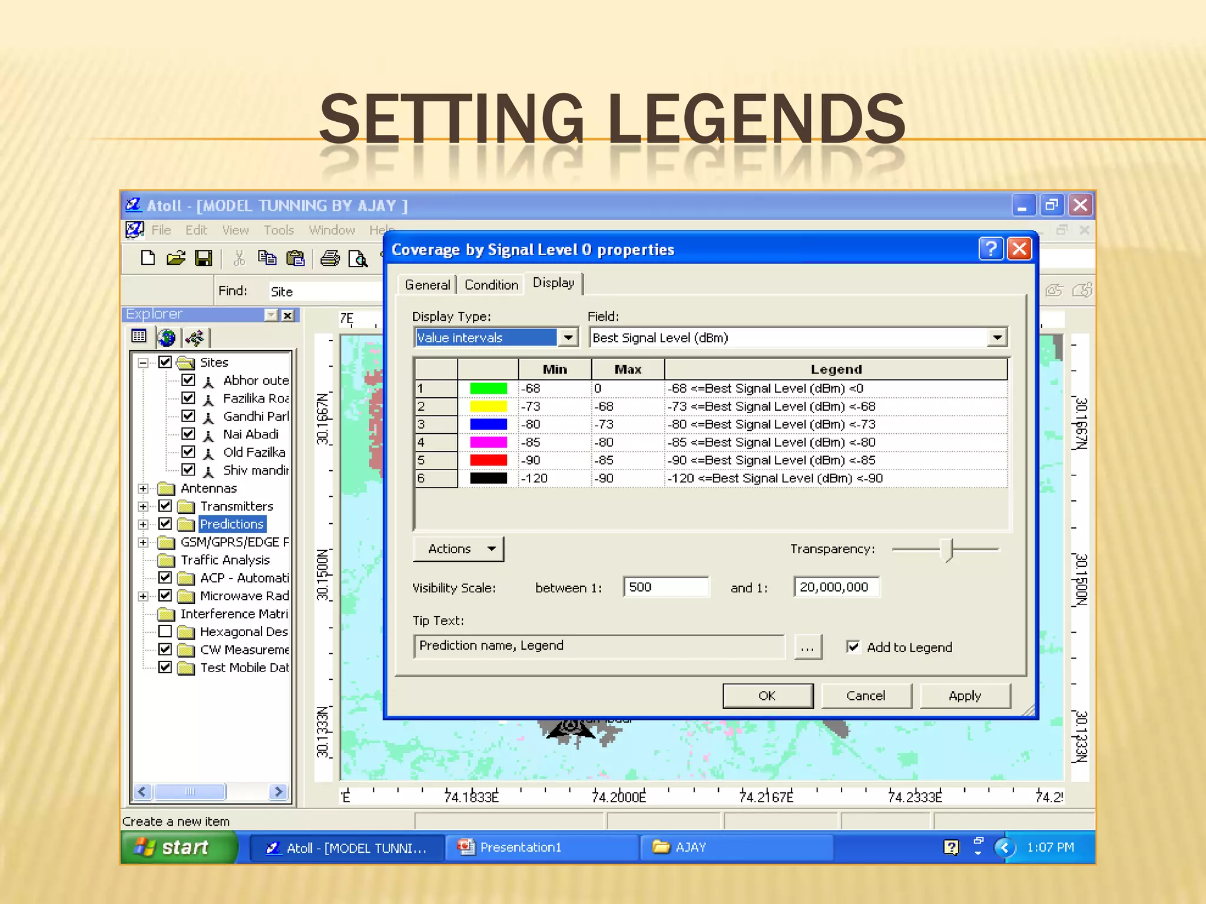Viewport: 1206px width, 904px height.
Task: Enable the Hexagonal Design folder checkbox
Action: (x=165, y=632)
